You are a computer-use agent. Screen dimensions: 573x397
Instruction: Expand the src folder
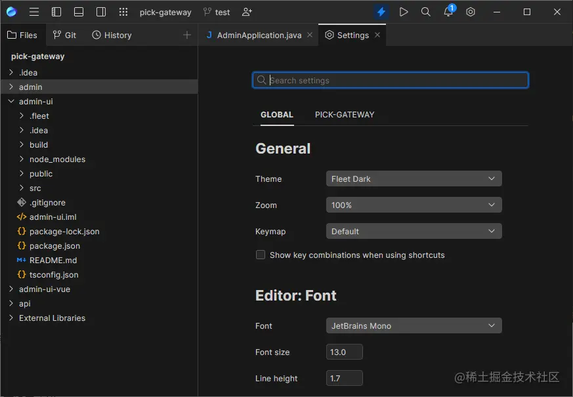click(22, 188)
